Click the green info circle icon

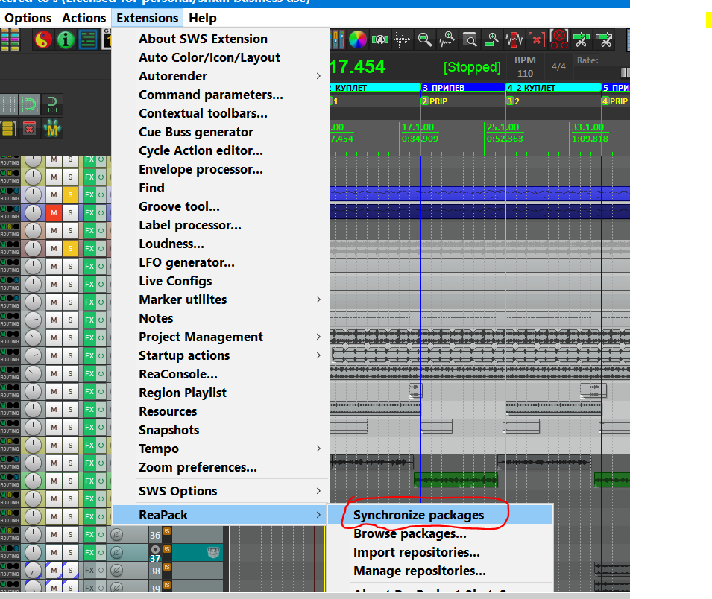coord(66,40)
